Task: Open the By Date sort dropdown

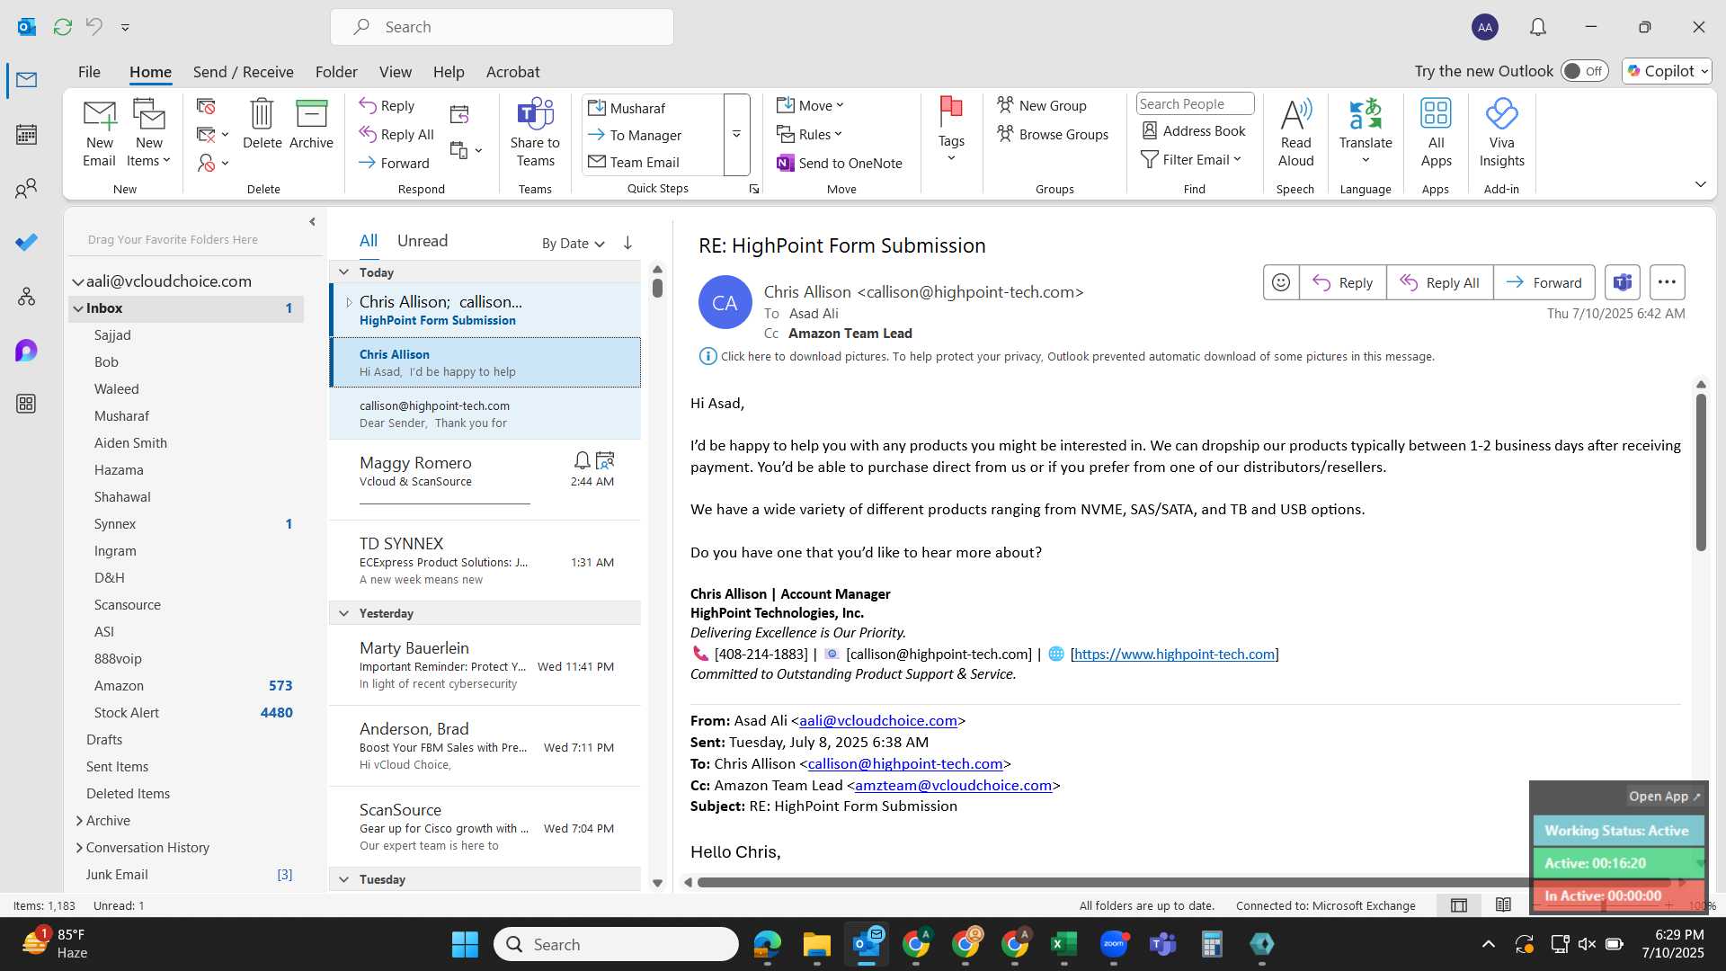Action: click(x=573, y=244)
